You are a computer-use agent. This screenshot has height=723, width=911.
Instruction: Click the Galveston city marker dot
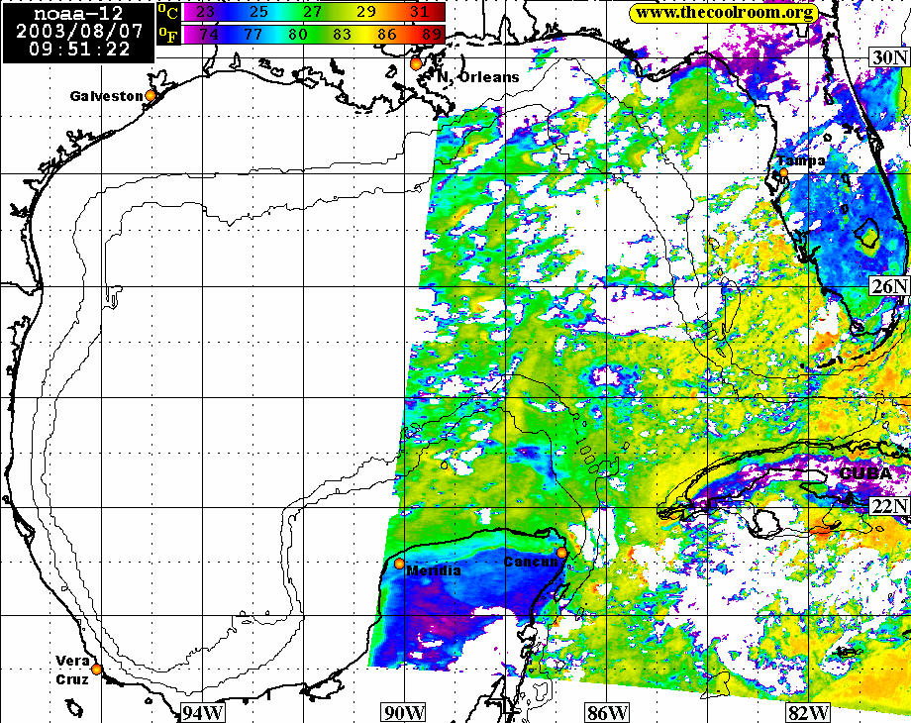click(151, 95)
